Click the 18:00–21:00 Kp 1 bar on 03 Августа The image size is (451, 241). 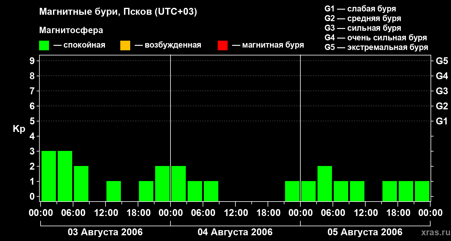pos(146,191)
